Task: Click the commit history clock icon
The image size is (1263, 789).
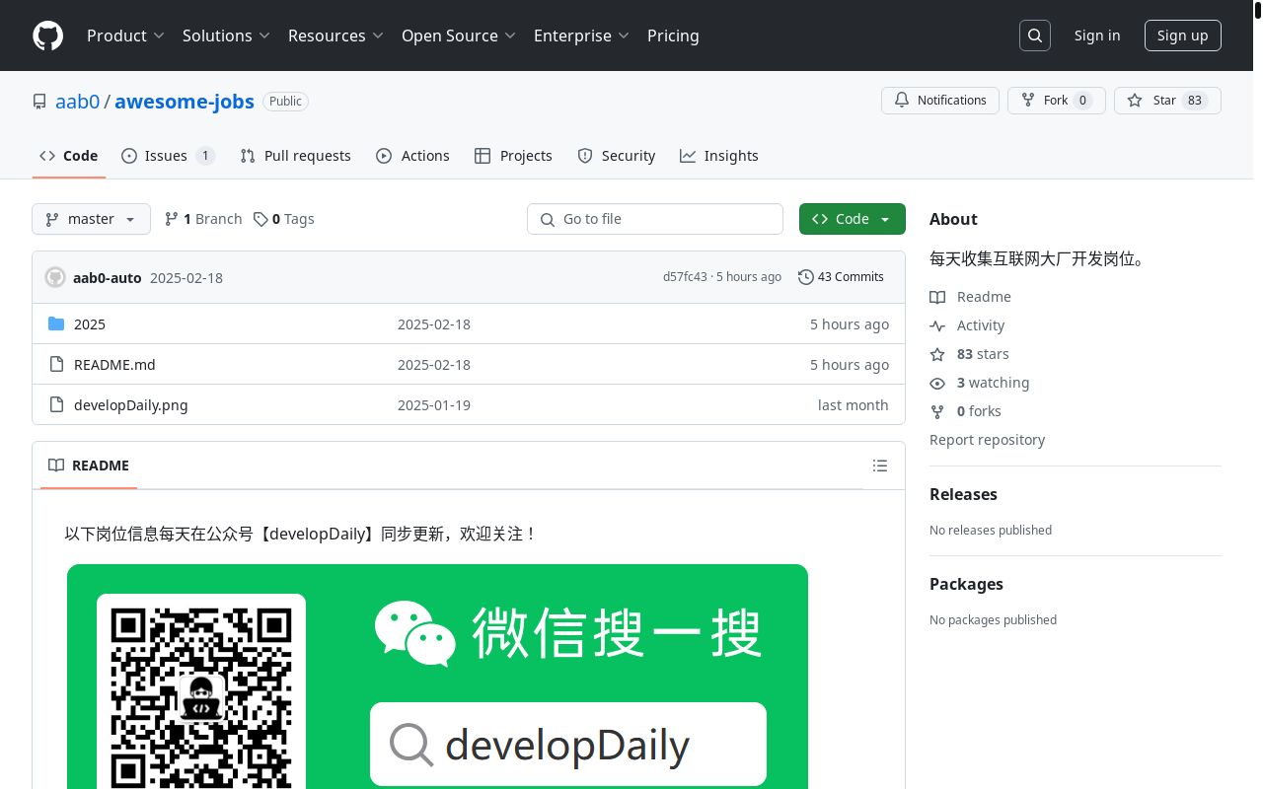Action: [x=805, y=277]
